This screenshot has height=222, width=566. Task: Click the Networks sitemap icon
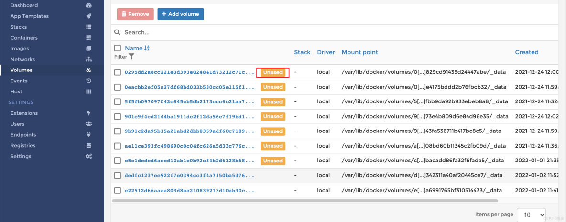[x=89, y=60]
